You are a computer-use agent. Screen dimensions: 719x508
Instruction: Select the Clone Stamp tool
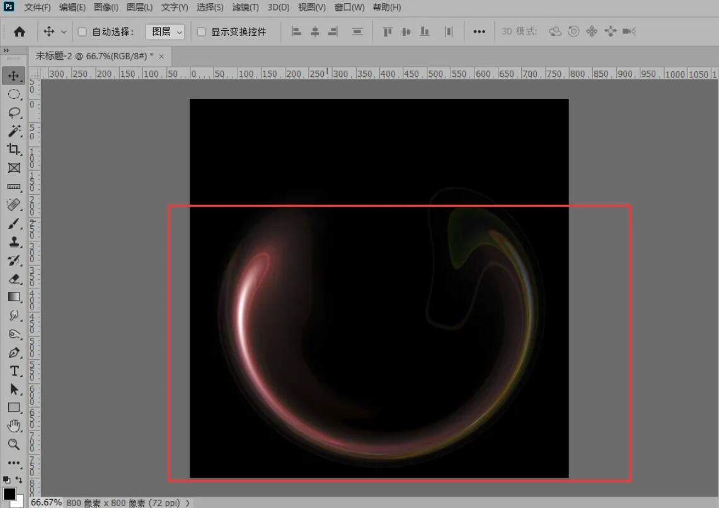[x=14, y=241]
